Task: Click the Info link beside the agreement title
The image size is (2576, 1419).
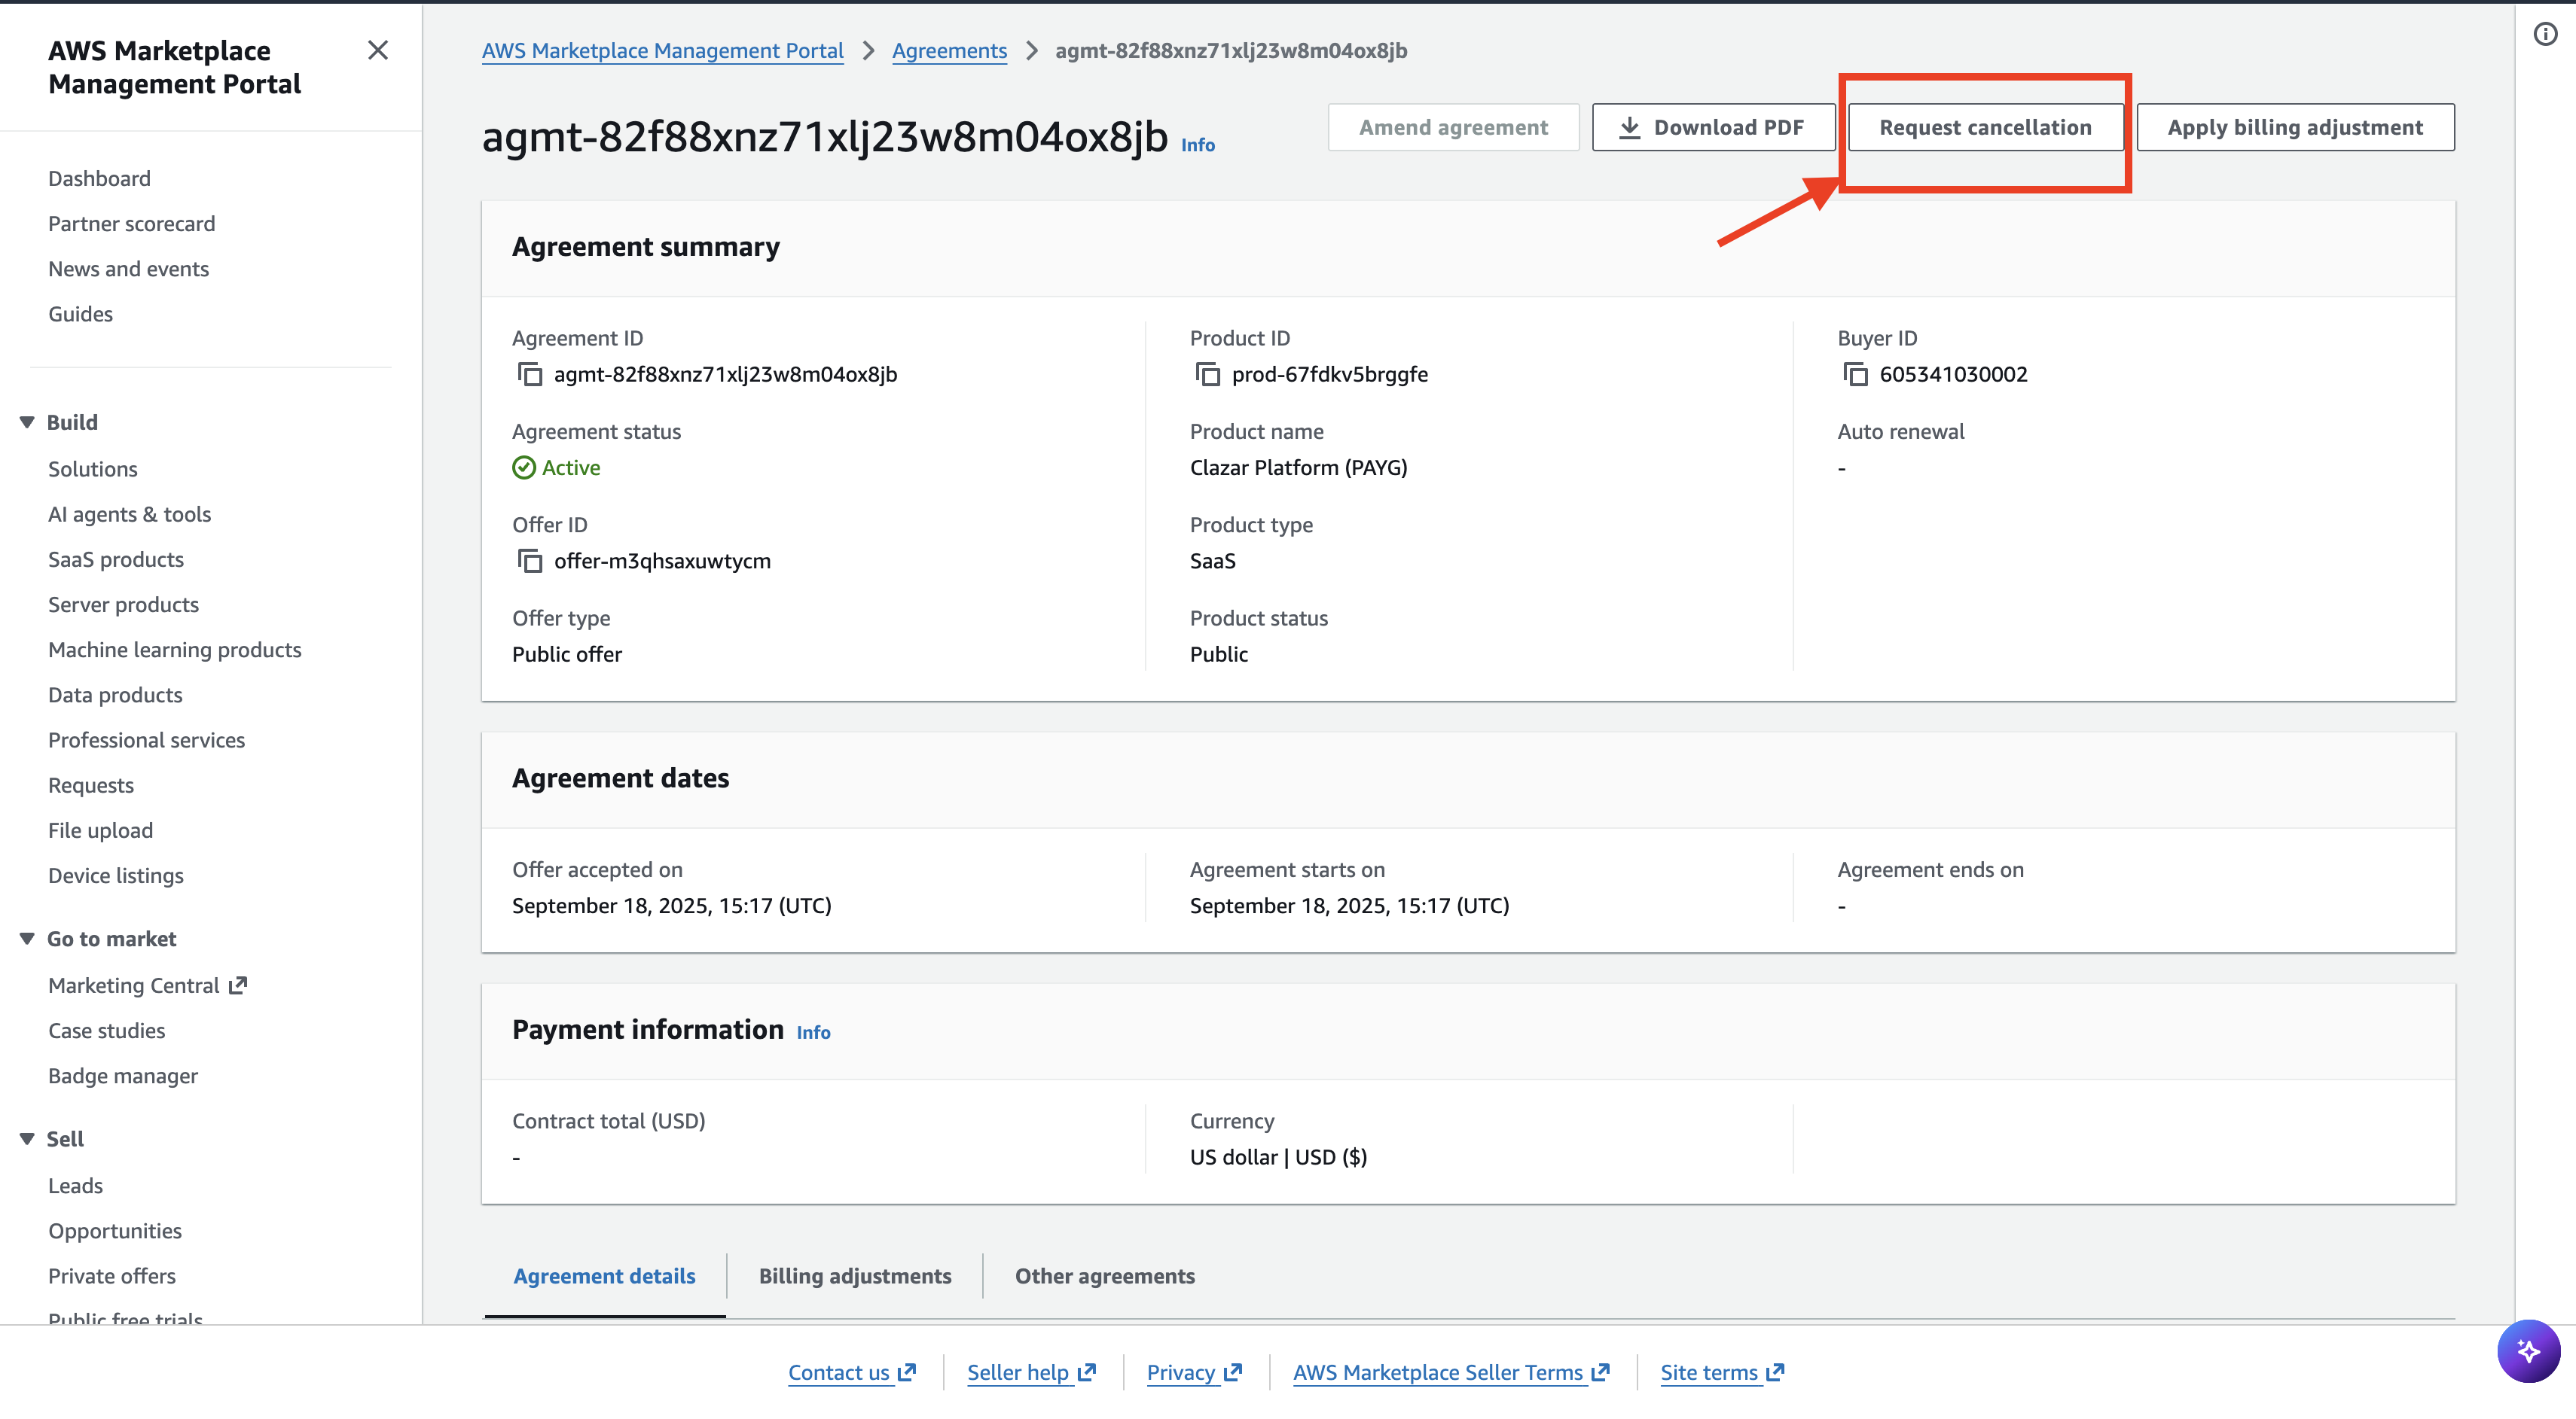Action: point(1198,145)
